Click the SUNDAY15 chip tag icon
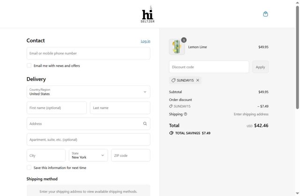Viewport: 300px width, 196px height. click(x=173, y=80)
